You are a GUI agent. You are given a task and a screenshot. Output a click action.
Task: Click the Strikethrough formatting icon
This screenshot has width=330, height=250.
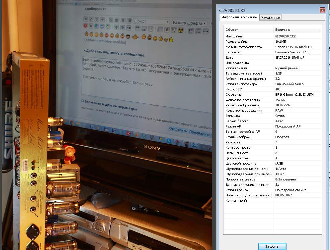(x=102, y=20)
